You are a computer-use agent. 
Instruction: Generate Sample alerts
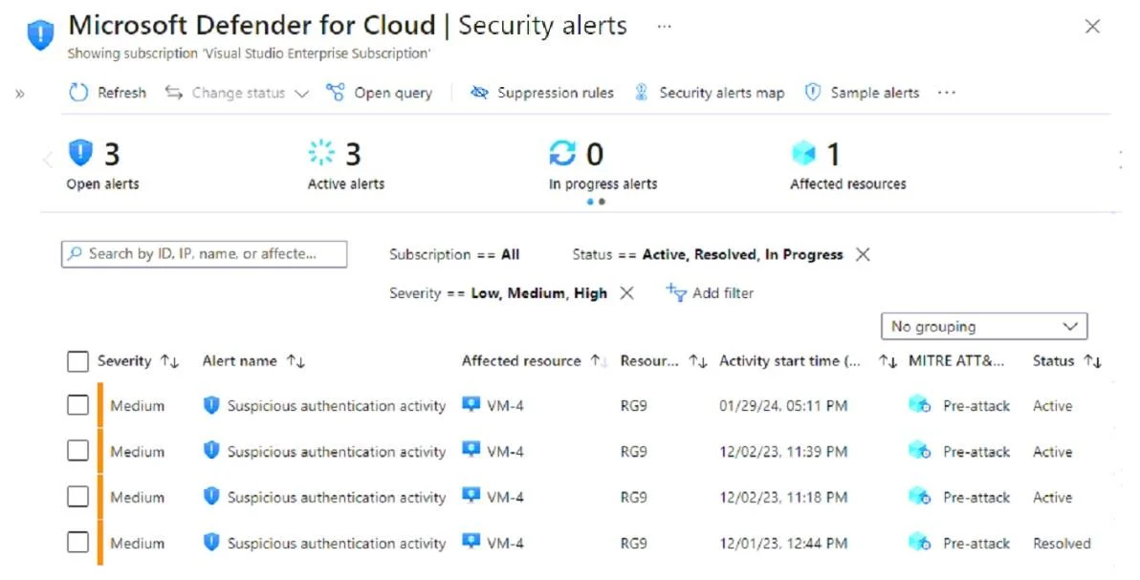tap(863, 93)
